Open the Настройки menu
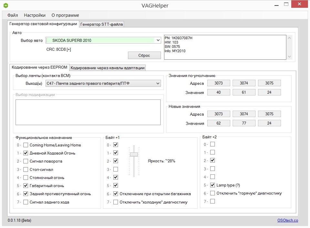Image resolution: width=310 pixels, height=228 pixels. [x=35, y=15]
